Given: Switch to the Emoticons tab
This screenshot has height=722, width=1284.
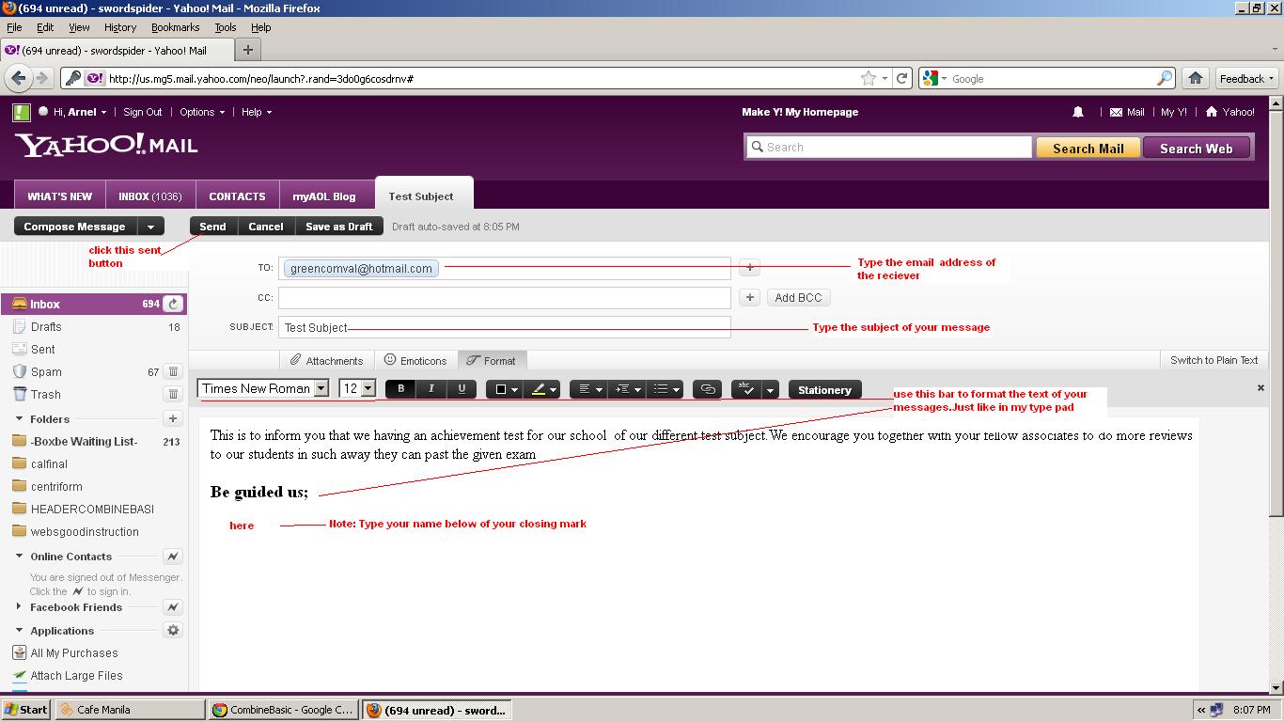Looking at the screenshot, I should [415, 360].
